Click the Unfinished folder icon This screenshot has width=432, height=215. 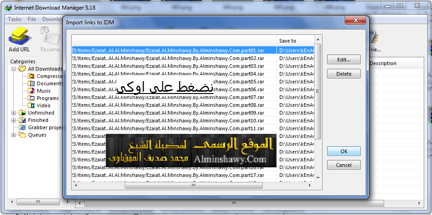(23, 113)
